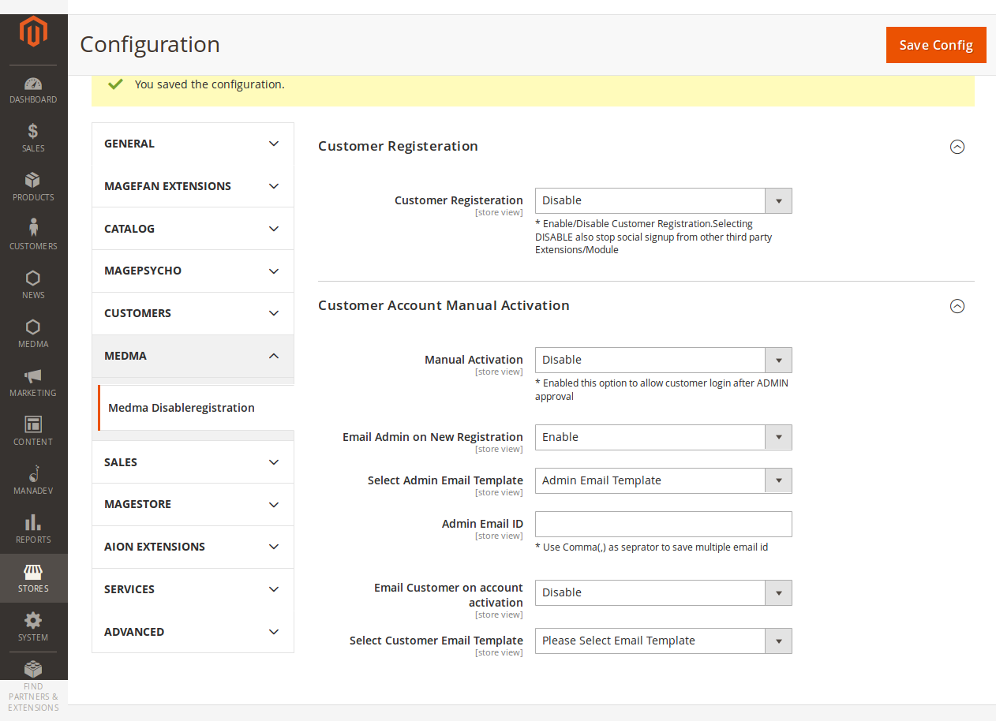The width and height of the screenshot is (996, 721).
Task: Expand the Services config group
Action: [193, 589]
